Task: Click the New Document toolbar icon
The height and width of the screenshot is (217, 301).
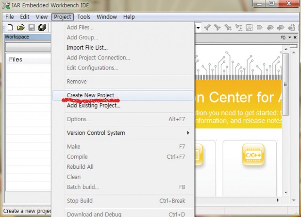Action: pyautogui.click(x=10, y=28)
